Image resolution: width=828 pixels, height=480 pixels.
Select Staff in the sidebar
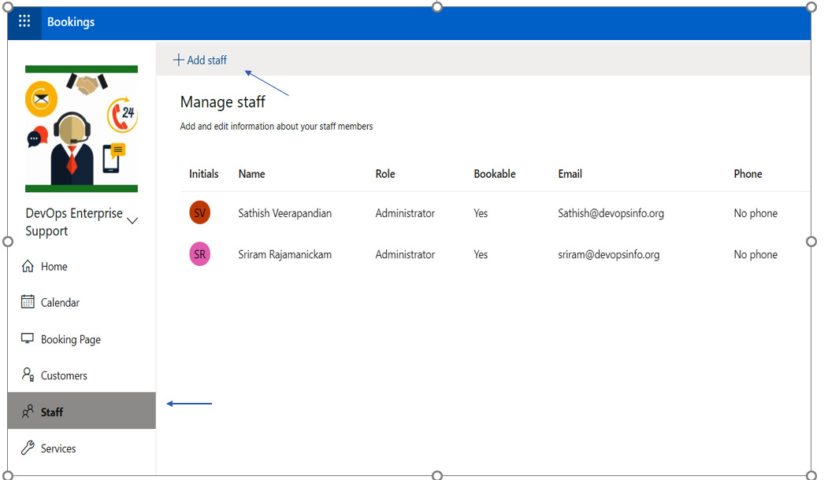click(82, 411)
